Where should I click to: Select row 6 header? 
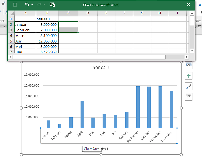[x=11, y=47]
